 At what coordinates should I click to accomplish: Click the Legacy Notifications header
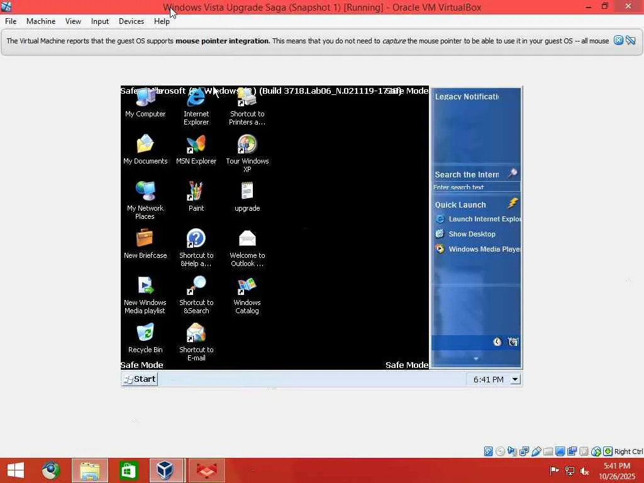pyautogui.click(x=467, y=96)
